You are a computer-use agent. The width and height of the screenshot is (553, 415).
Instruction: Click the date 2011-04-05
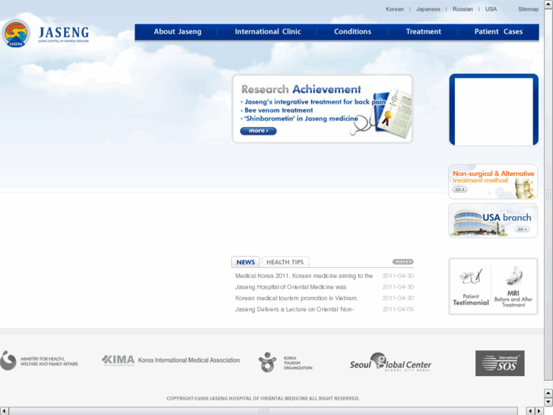click(x=398, y=309)
